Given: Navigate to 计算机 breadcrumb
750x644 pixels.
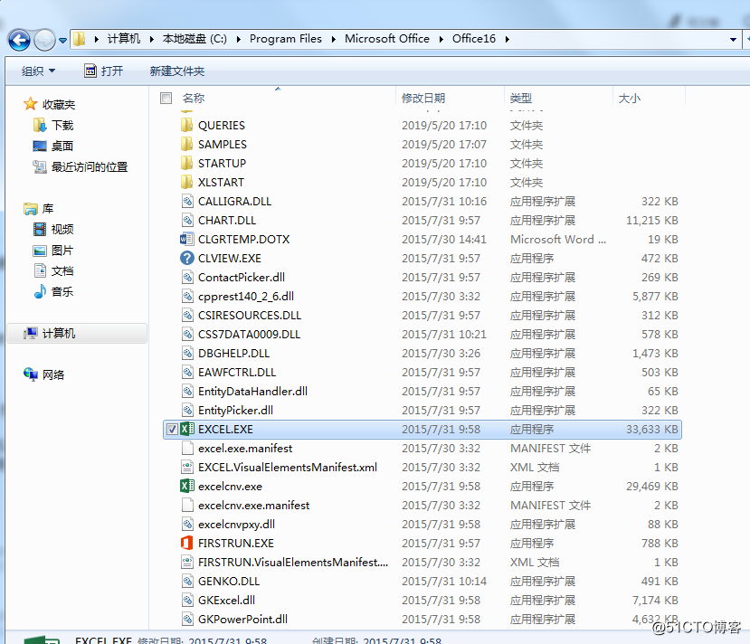Looking at the screenshot, I should [x=124, y=39].
